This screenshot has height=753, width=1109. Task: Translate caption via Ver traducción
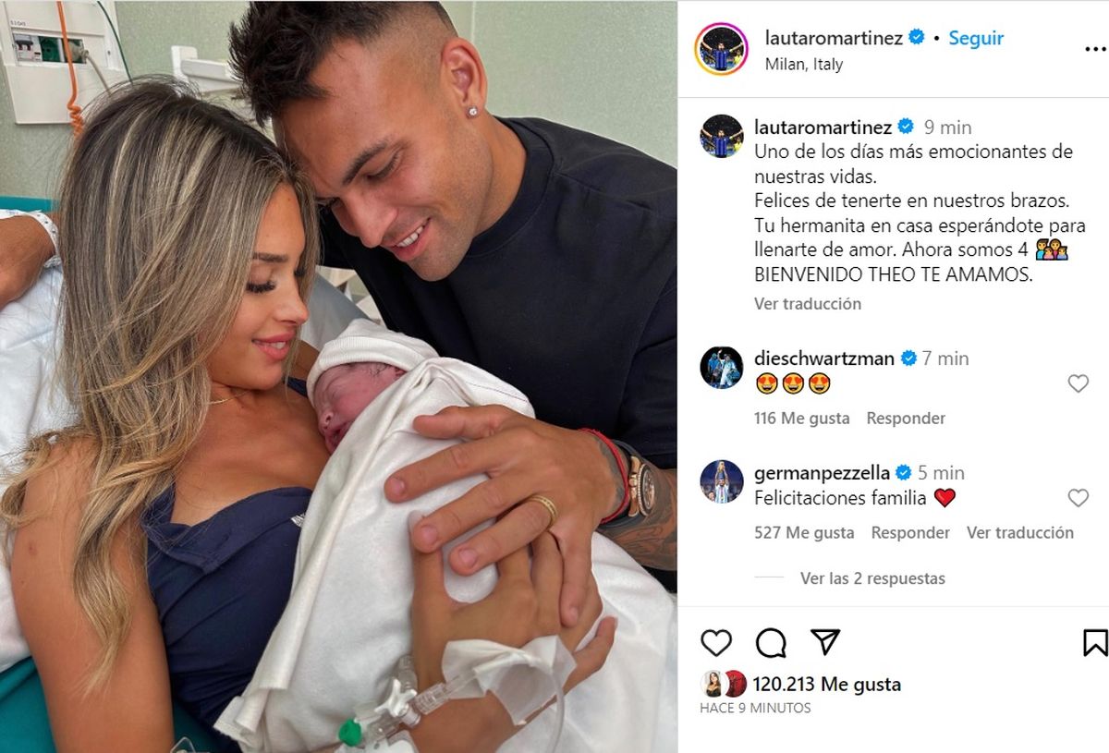coord(808,303)
